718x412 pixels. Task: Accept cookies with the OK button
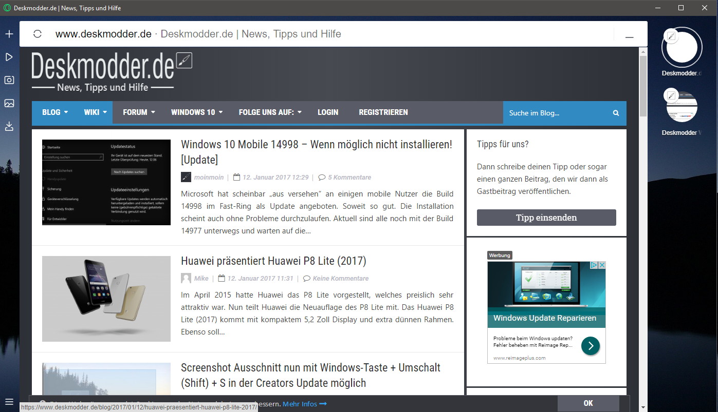[588, 403]
